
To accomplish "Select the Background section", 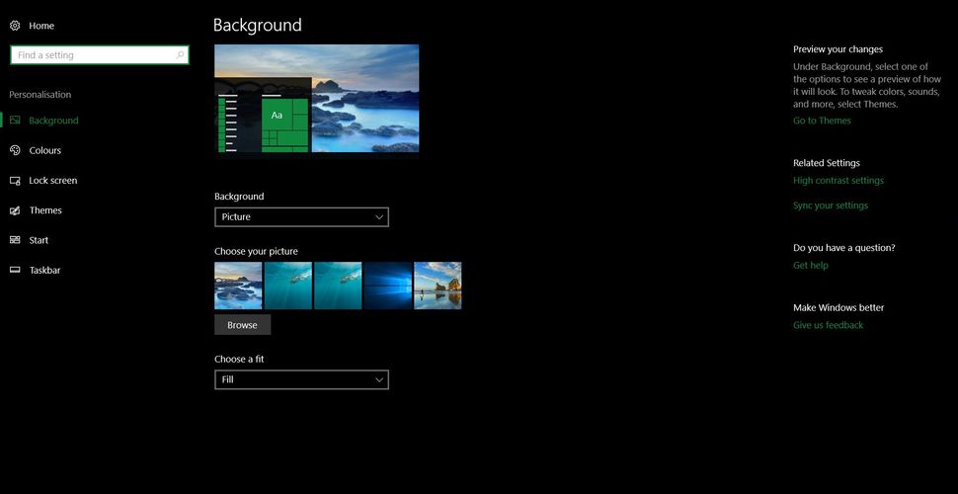I will 53,121.
